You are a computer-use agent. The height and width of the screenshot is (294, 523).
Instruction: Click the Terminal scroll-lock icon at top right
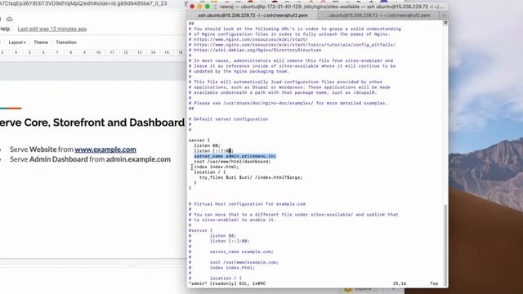point(445,23)
